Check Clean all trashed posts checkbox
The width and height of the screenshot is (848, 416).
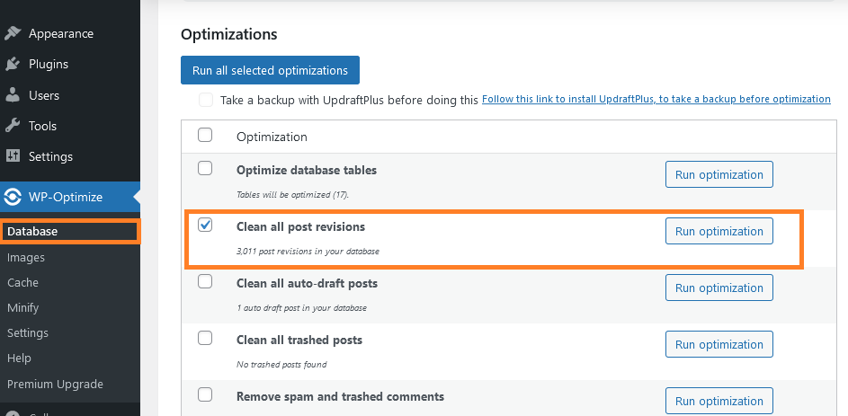click(x=205, y=338)
